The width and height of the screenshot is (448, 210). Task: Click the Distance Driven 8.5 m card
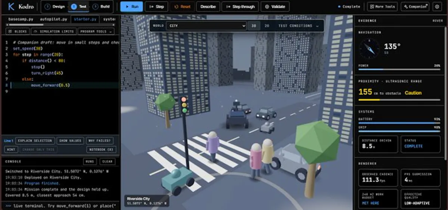point(378,144)
